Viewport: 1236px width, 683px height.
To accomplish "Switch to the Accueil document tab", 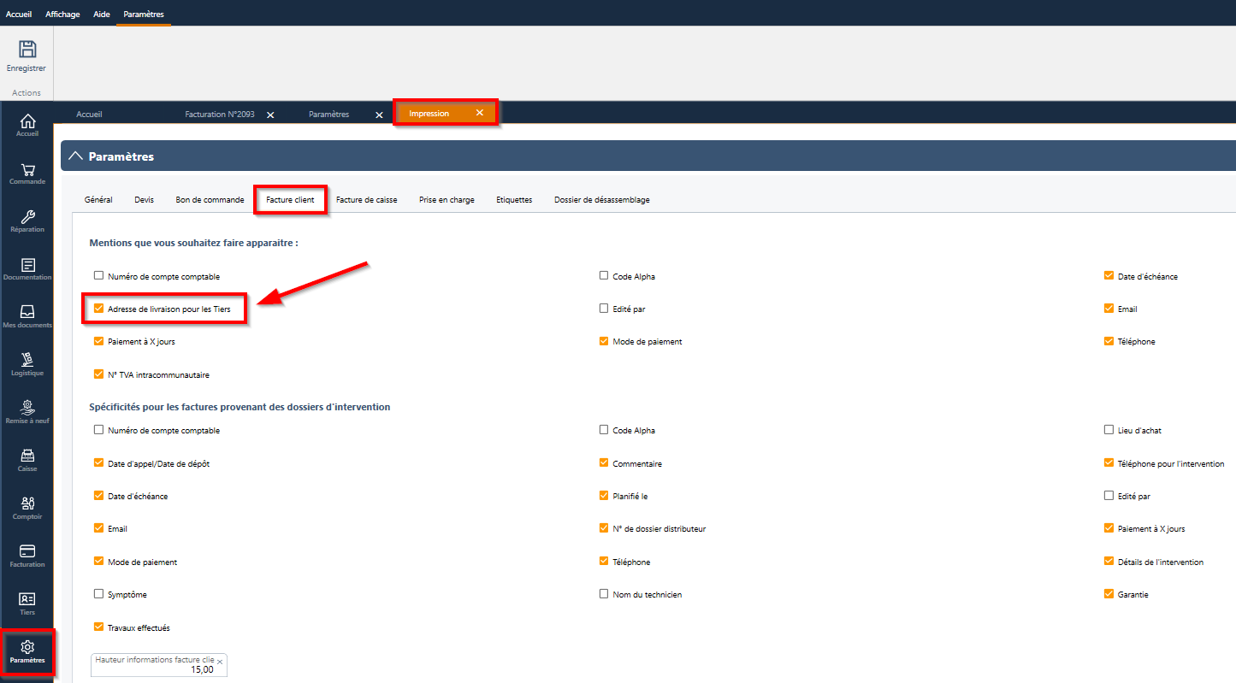I will tap(89, 114).
